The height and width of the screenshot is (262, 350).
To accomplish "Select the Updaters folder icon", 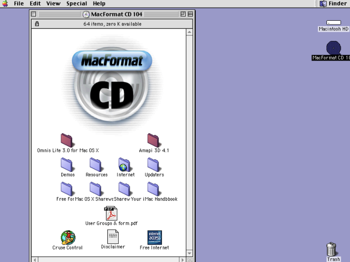I will pos(153,165).
